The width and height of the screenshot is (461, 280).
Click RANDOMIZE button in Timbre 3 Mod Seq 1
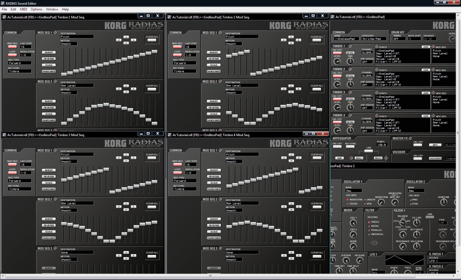(49, 189)
